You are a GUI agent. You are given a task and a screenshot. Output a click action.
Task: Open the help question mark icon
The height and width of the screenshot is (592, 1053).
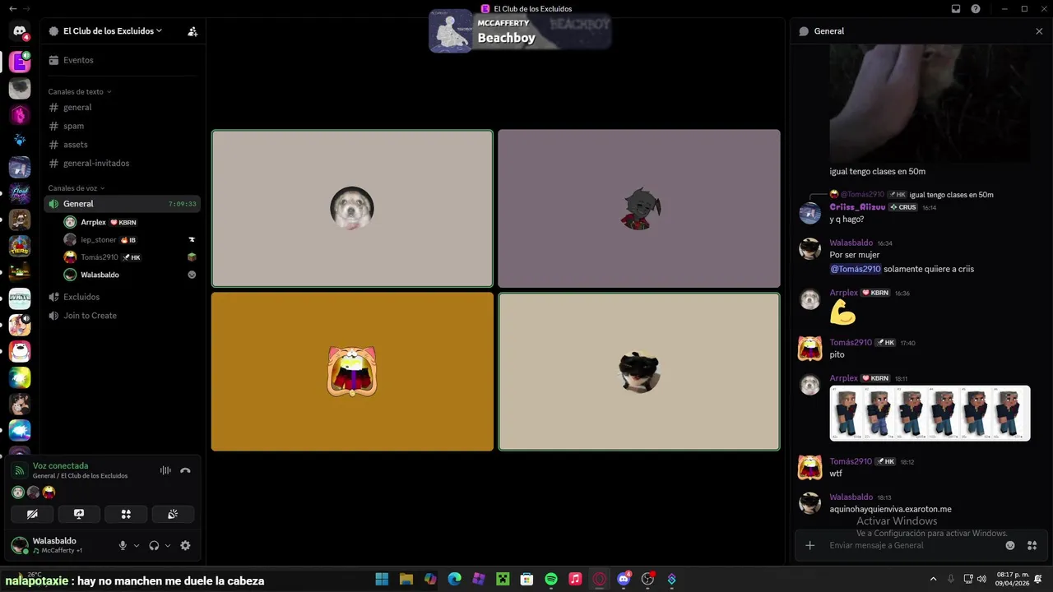976,8
